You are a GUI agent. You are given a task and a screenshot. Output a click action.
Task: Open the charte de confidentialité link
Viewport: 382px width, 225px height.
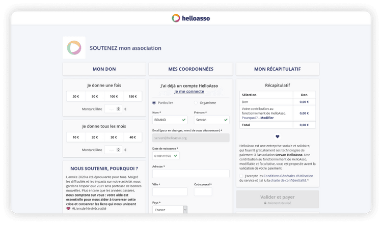point(288,180)
